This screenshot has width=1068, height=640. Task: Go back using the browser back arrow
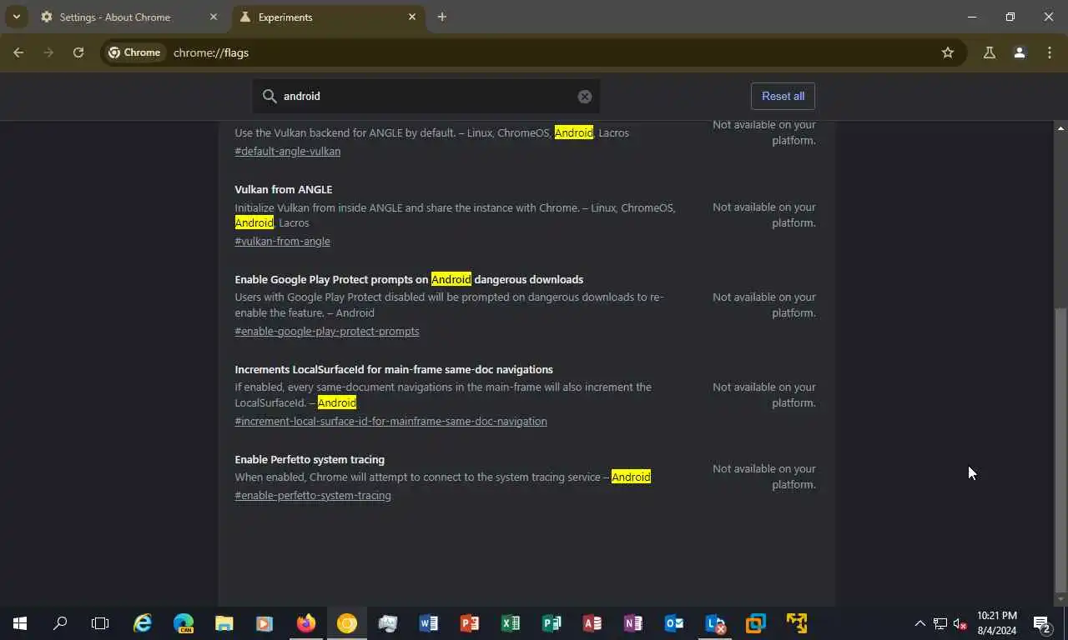coord(18,52)
